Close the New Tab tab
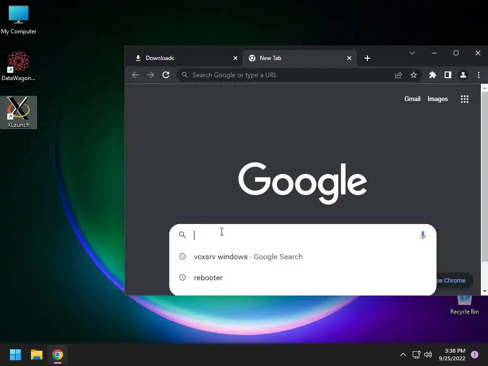Screen dimensions: 488x366 click(349, 58)
